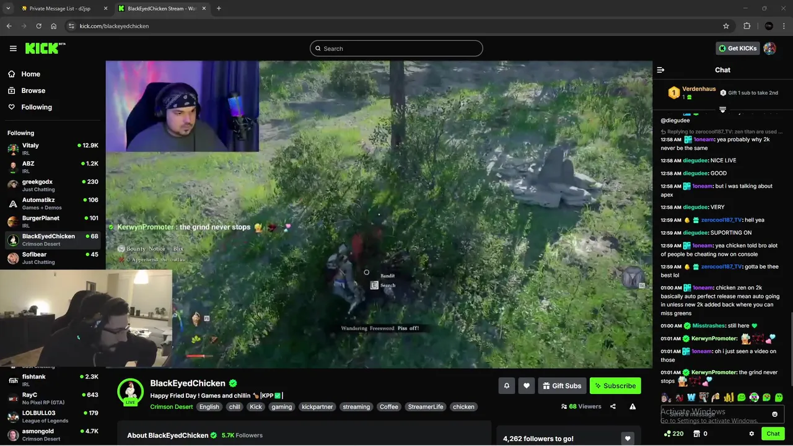Viewport: 793px width, 446px height.
Task: Open browser extensions puzzle icon
Action: pyautogui.click(x=747, y=26)
